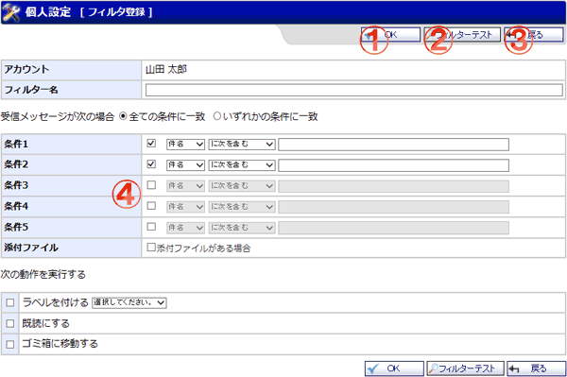The height and width of the screenshot is (377, 567).
Task: Click the top 戻る button
Action: coord(534,35)
